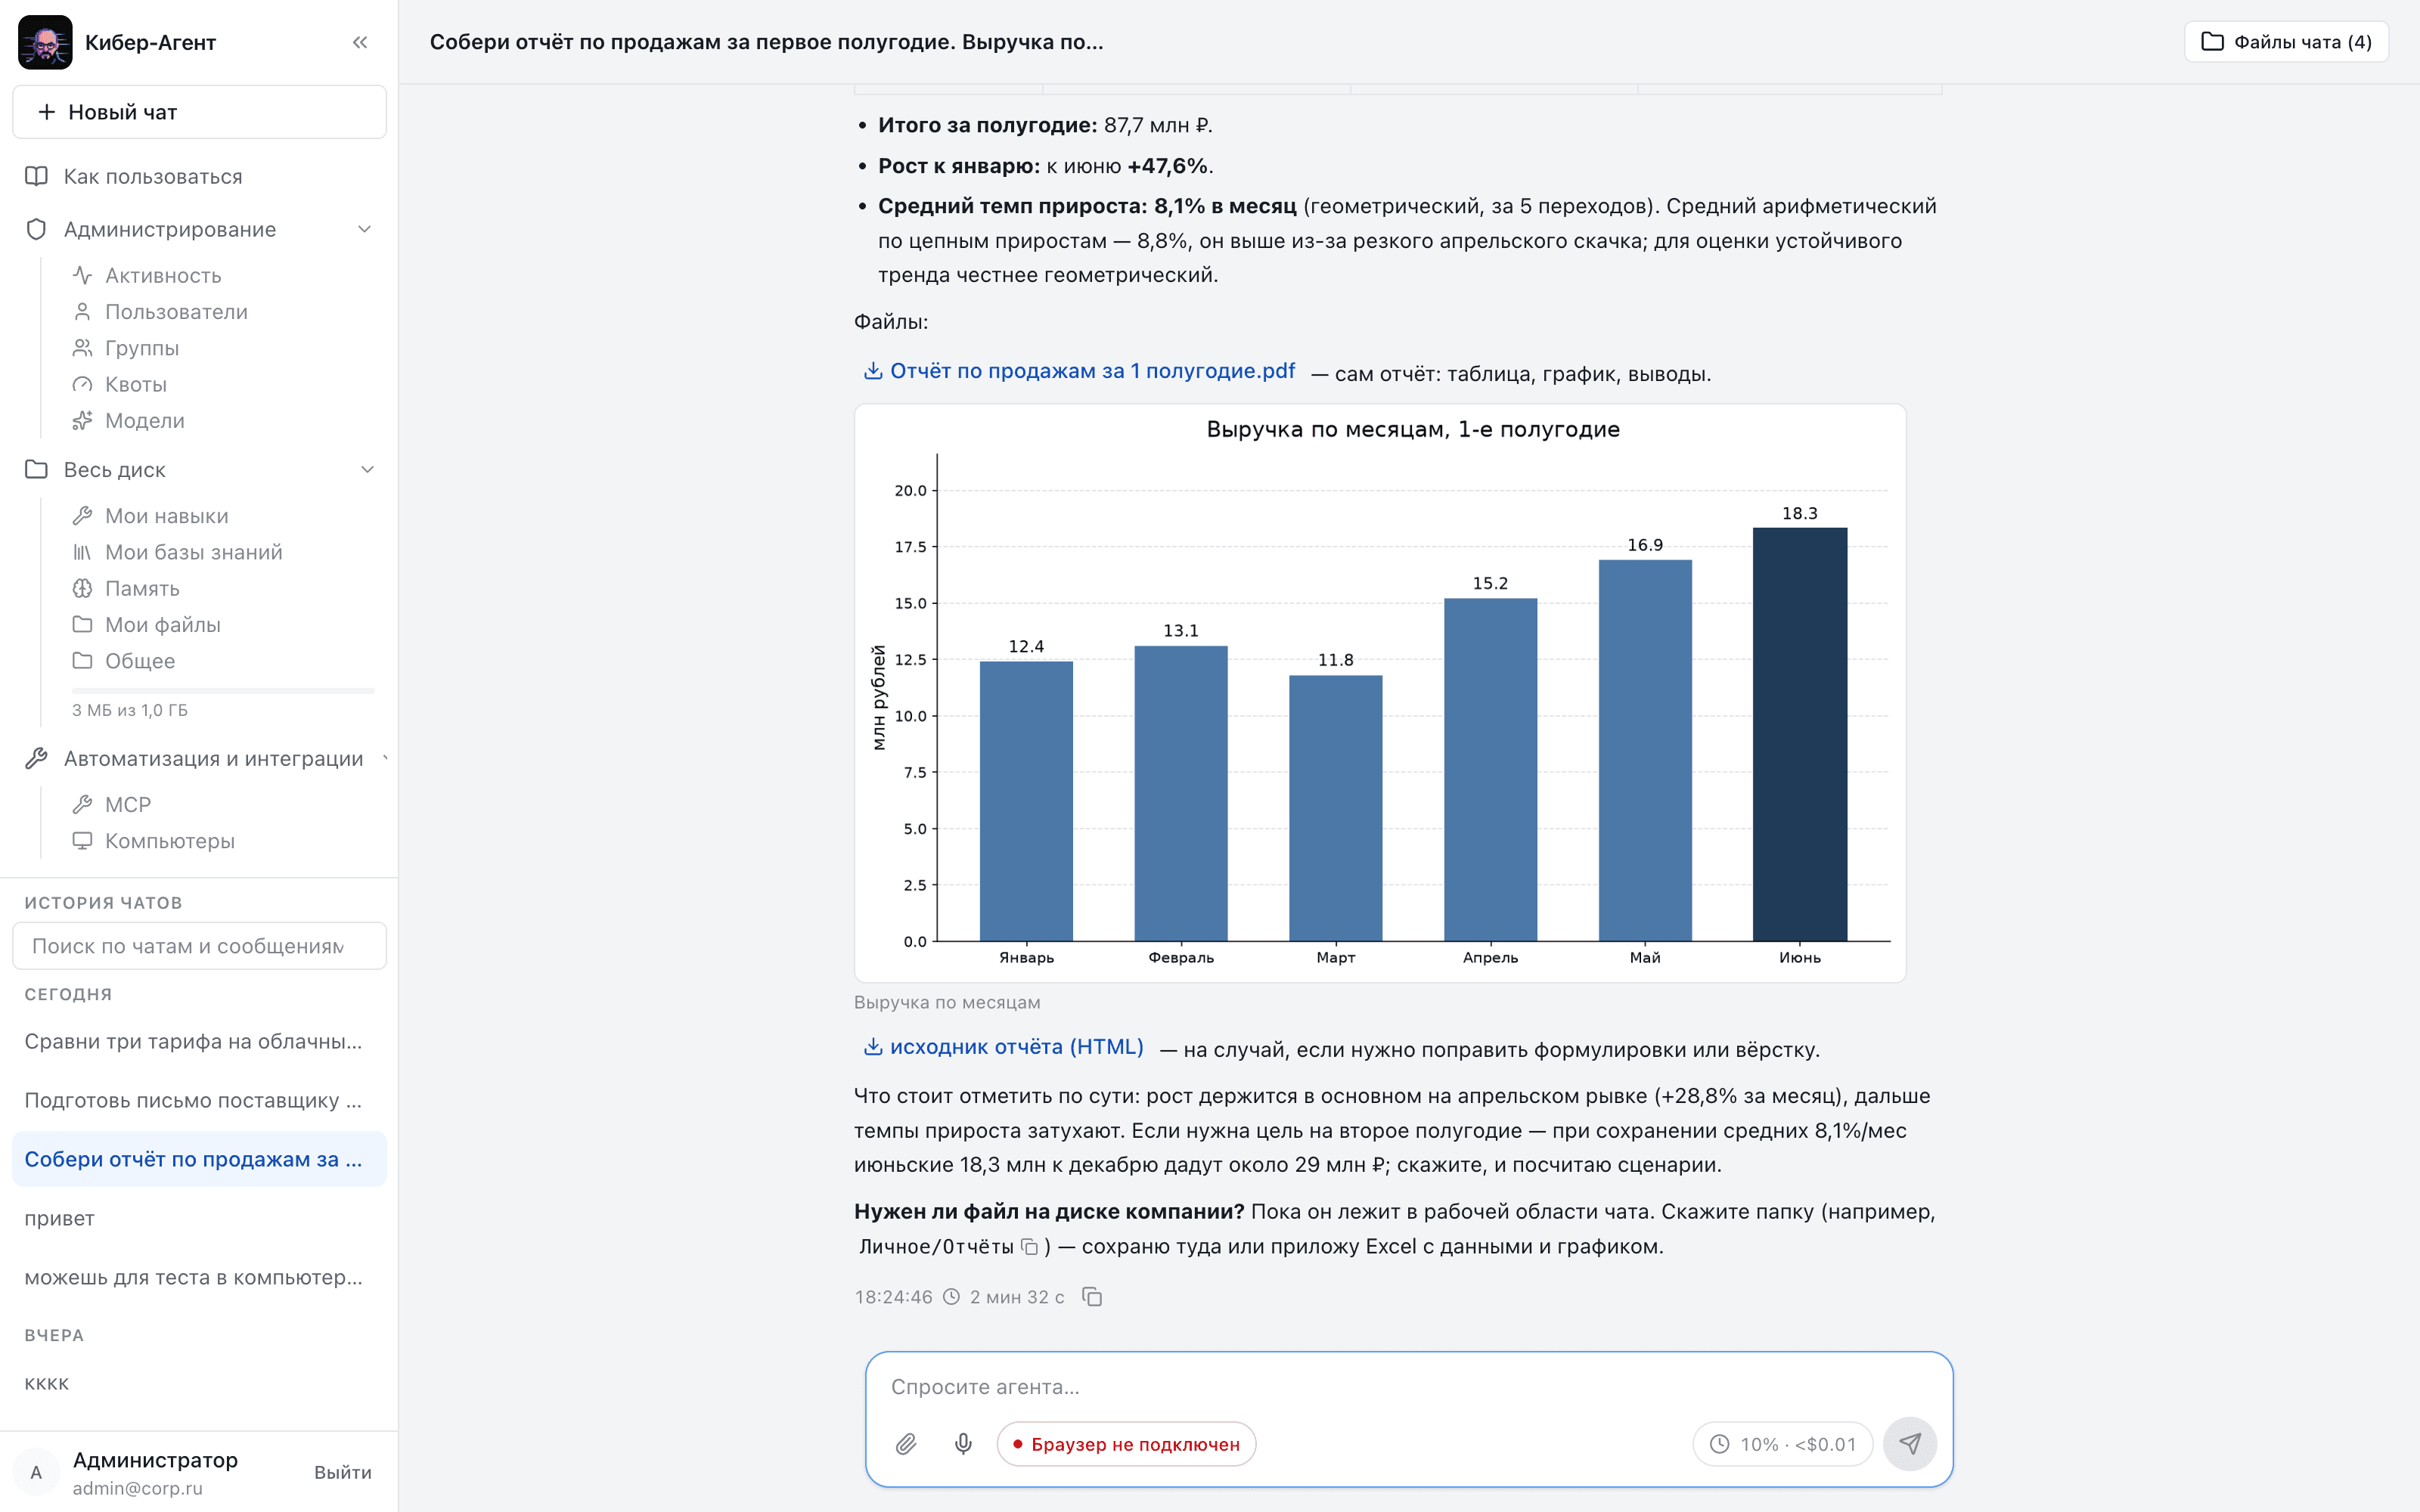Download the исходник отчёта (HTML) file
This screenshot has width=2420, height=1512.
pyautogui.click(x=1003, y=1047)
